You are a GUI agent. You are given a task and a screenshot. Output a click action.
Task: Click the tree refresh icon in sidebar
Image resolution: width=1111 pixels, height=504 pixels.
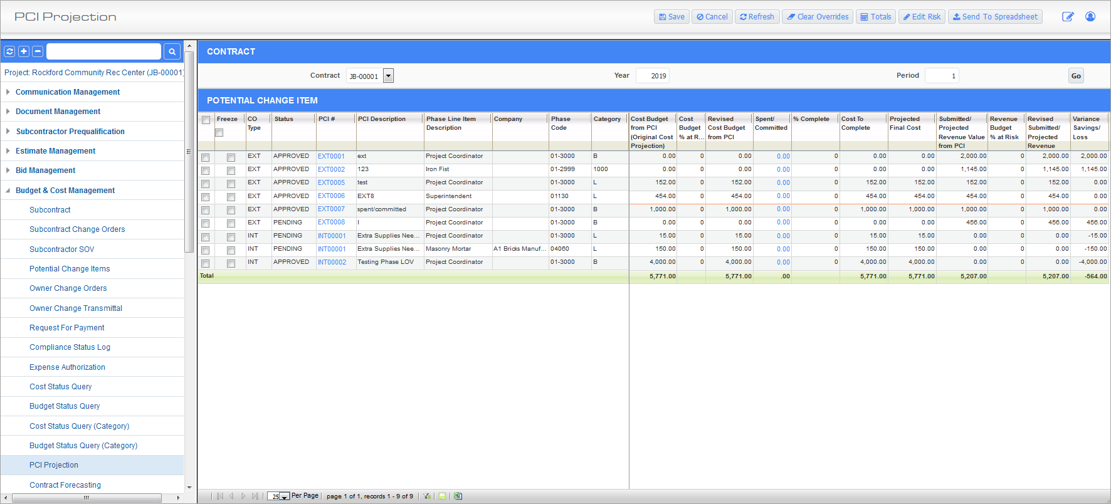coord(10,51)
